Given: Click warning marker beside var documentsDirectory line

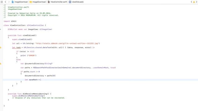Looking at the screenshot, I should tap(1, 64).
